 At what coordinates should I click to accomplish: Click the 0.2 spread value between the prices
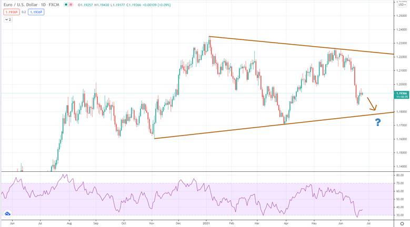click(x=24, y=12)
